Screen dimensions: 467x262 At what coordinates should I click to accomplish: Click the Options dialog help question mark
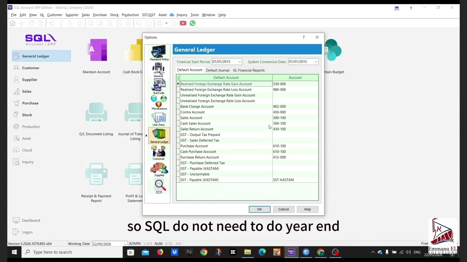tap(304, 37)
